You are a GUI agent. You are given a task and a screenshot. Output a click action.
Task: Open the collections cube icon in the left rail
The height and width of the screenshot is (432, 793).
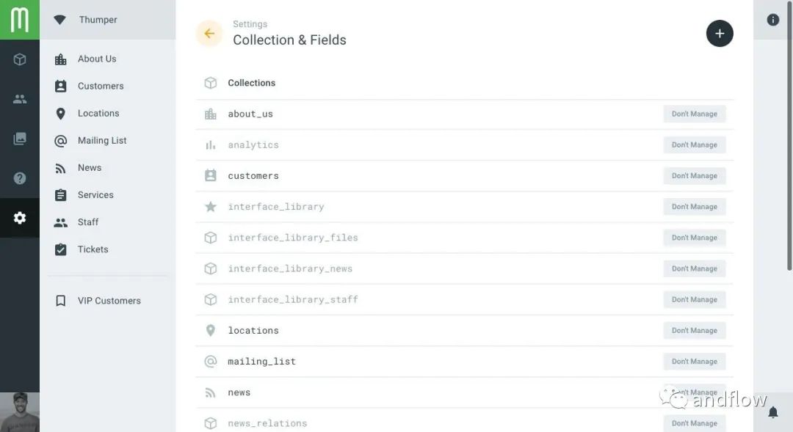click(x=20, y=59)
